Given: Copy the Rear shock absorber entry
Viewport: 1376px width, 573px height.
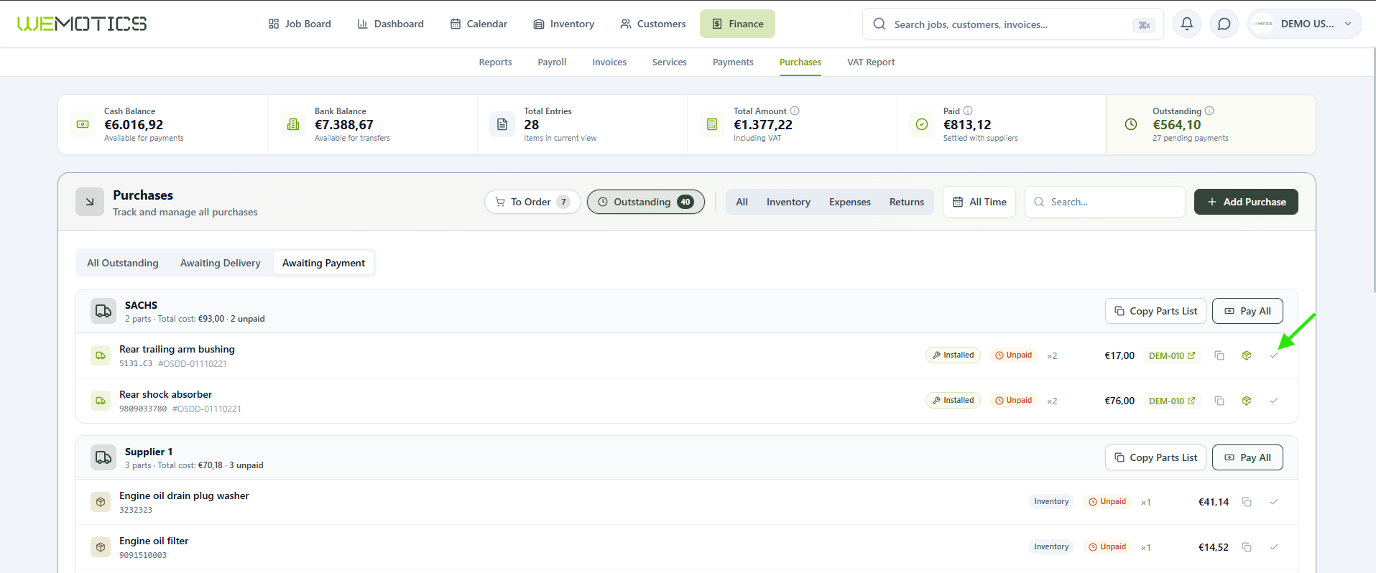Looking at the screenshot, I should pos(1219,401).
